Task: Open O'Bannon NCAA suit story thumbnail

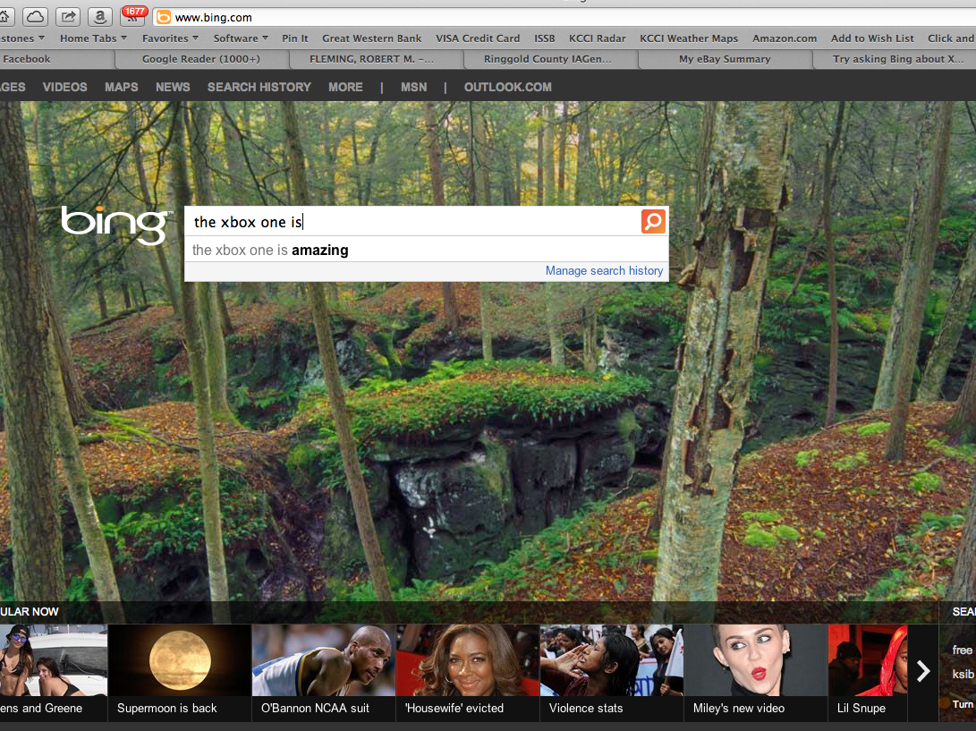Action: [x=324, y=673]
